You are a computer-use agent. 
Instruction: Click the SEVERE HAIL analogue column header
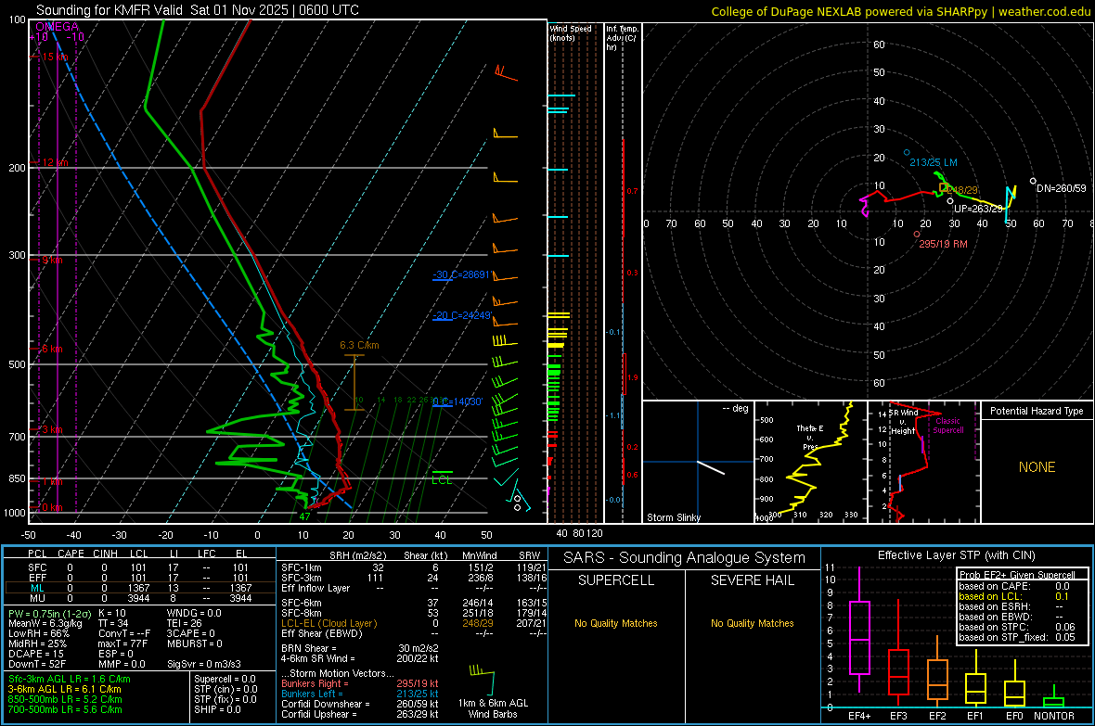[752, 580]
